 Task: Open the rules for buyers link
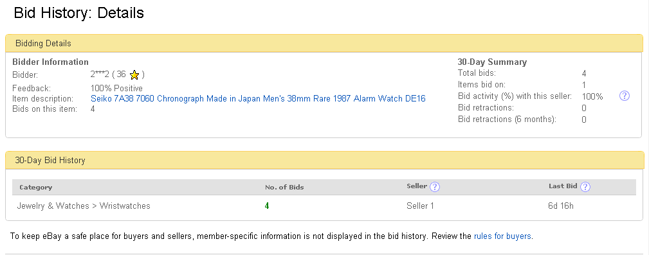point(502,236)
